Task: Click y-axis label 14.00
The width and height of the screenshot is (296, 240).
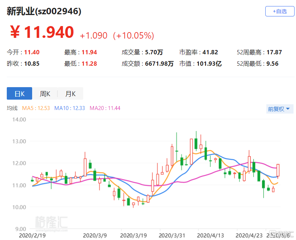Action: (x=19, y=120)
